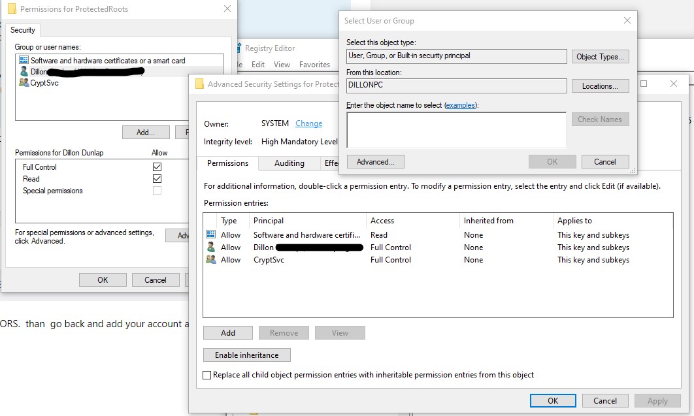Viewport: 694px width, 416px height.
Task: Open the examples link
Action: coord(460,105)
